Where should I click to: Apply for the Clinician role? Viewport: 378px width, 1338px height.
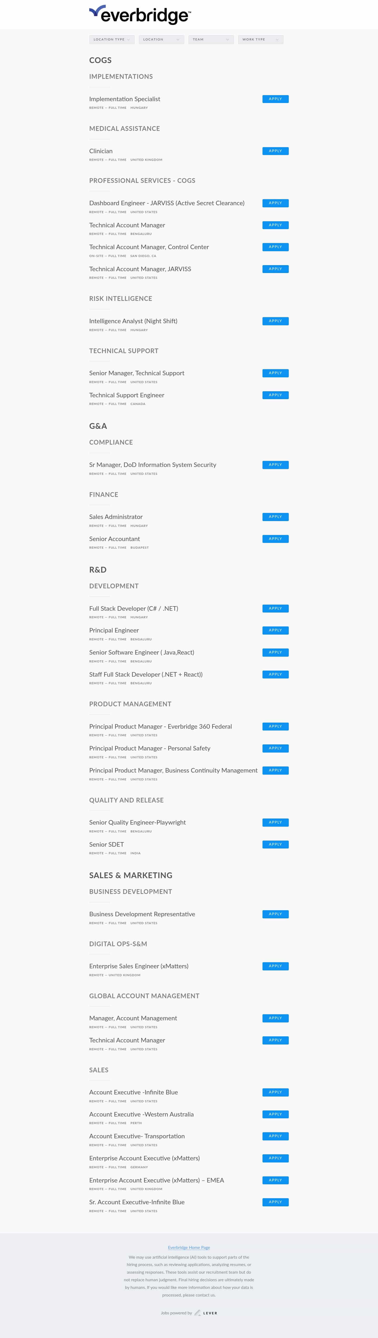tap(275, 151)
